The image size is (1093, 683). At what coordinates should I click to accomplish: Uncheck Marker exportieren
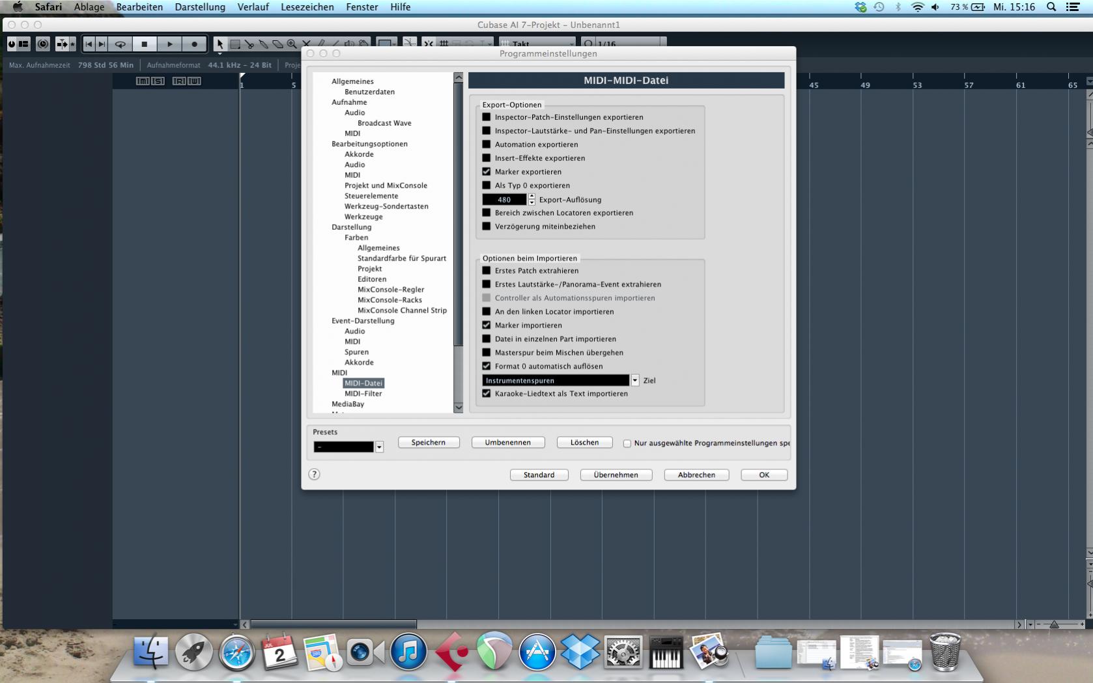coord(486,172)
